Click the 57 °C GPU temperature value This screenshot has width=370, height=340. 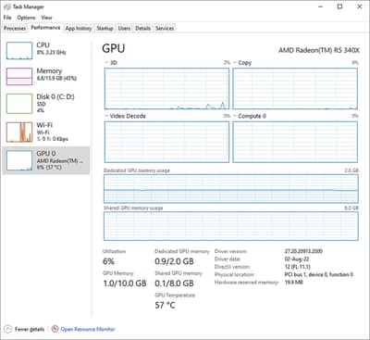click(165, 305)
